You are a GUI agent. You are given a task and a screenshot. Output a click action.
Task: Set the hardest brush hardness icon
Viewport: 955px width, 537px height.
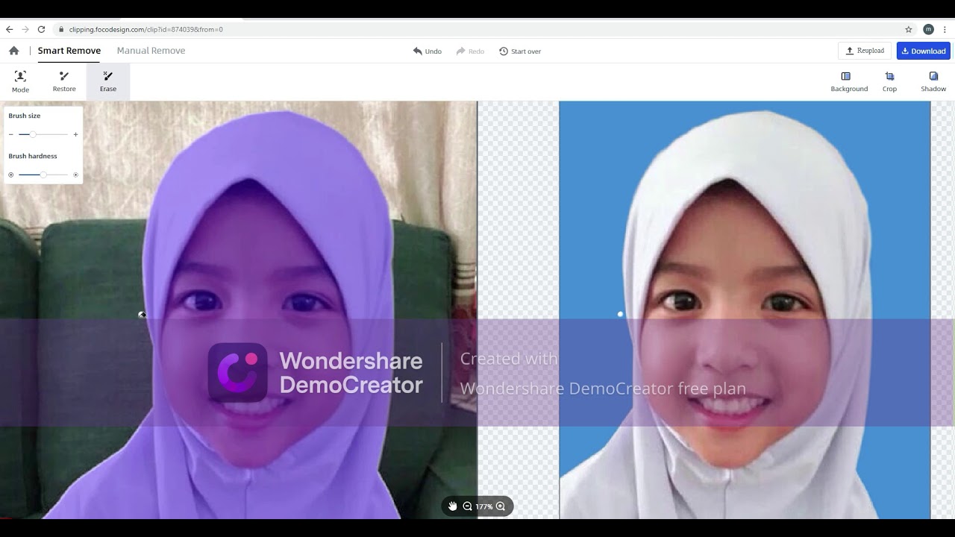click(x=75, y=175)
